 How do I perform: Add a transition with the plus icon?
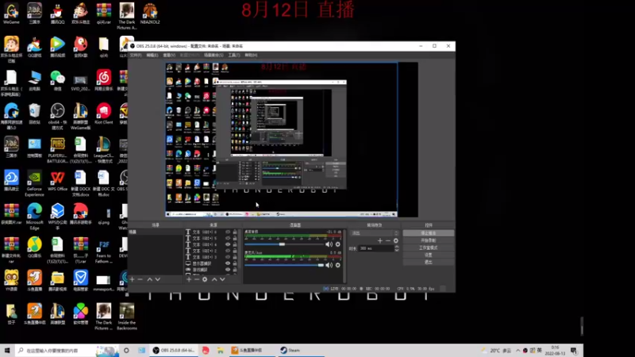pos(380,241)
